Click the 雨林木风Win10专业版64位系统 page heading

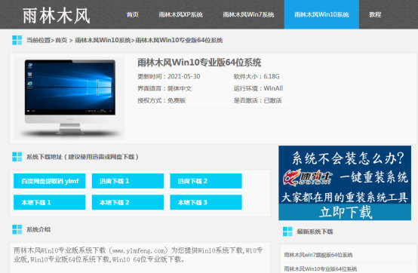[x=199, y=63]
